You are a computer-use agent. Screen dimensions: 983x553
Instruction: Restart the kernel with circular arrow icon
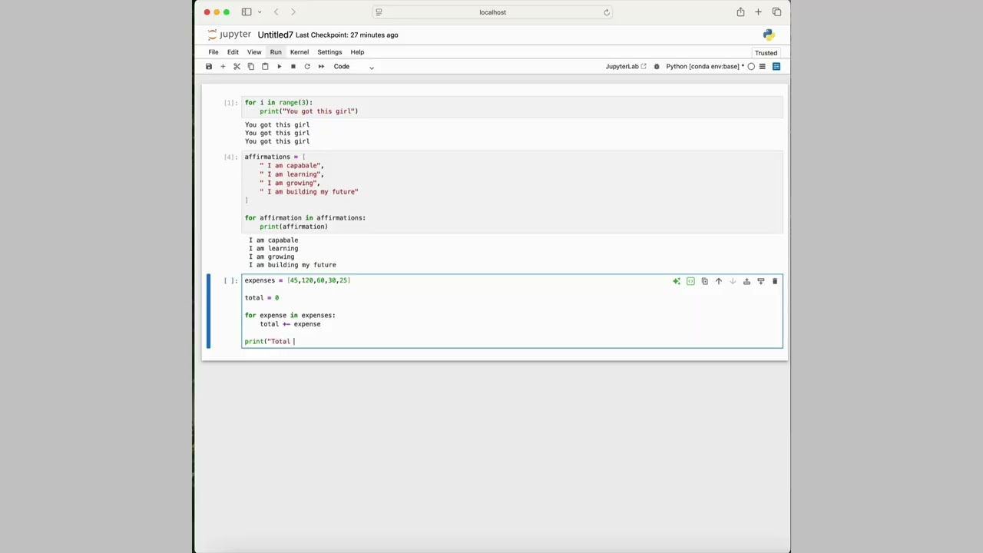(307, 67)
